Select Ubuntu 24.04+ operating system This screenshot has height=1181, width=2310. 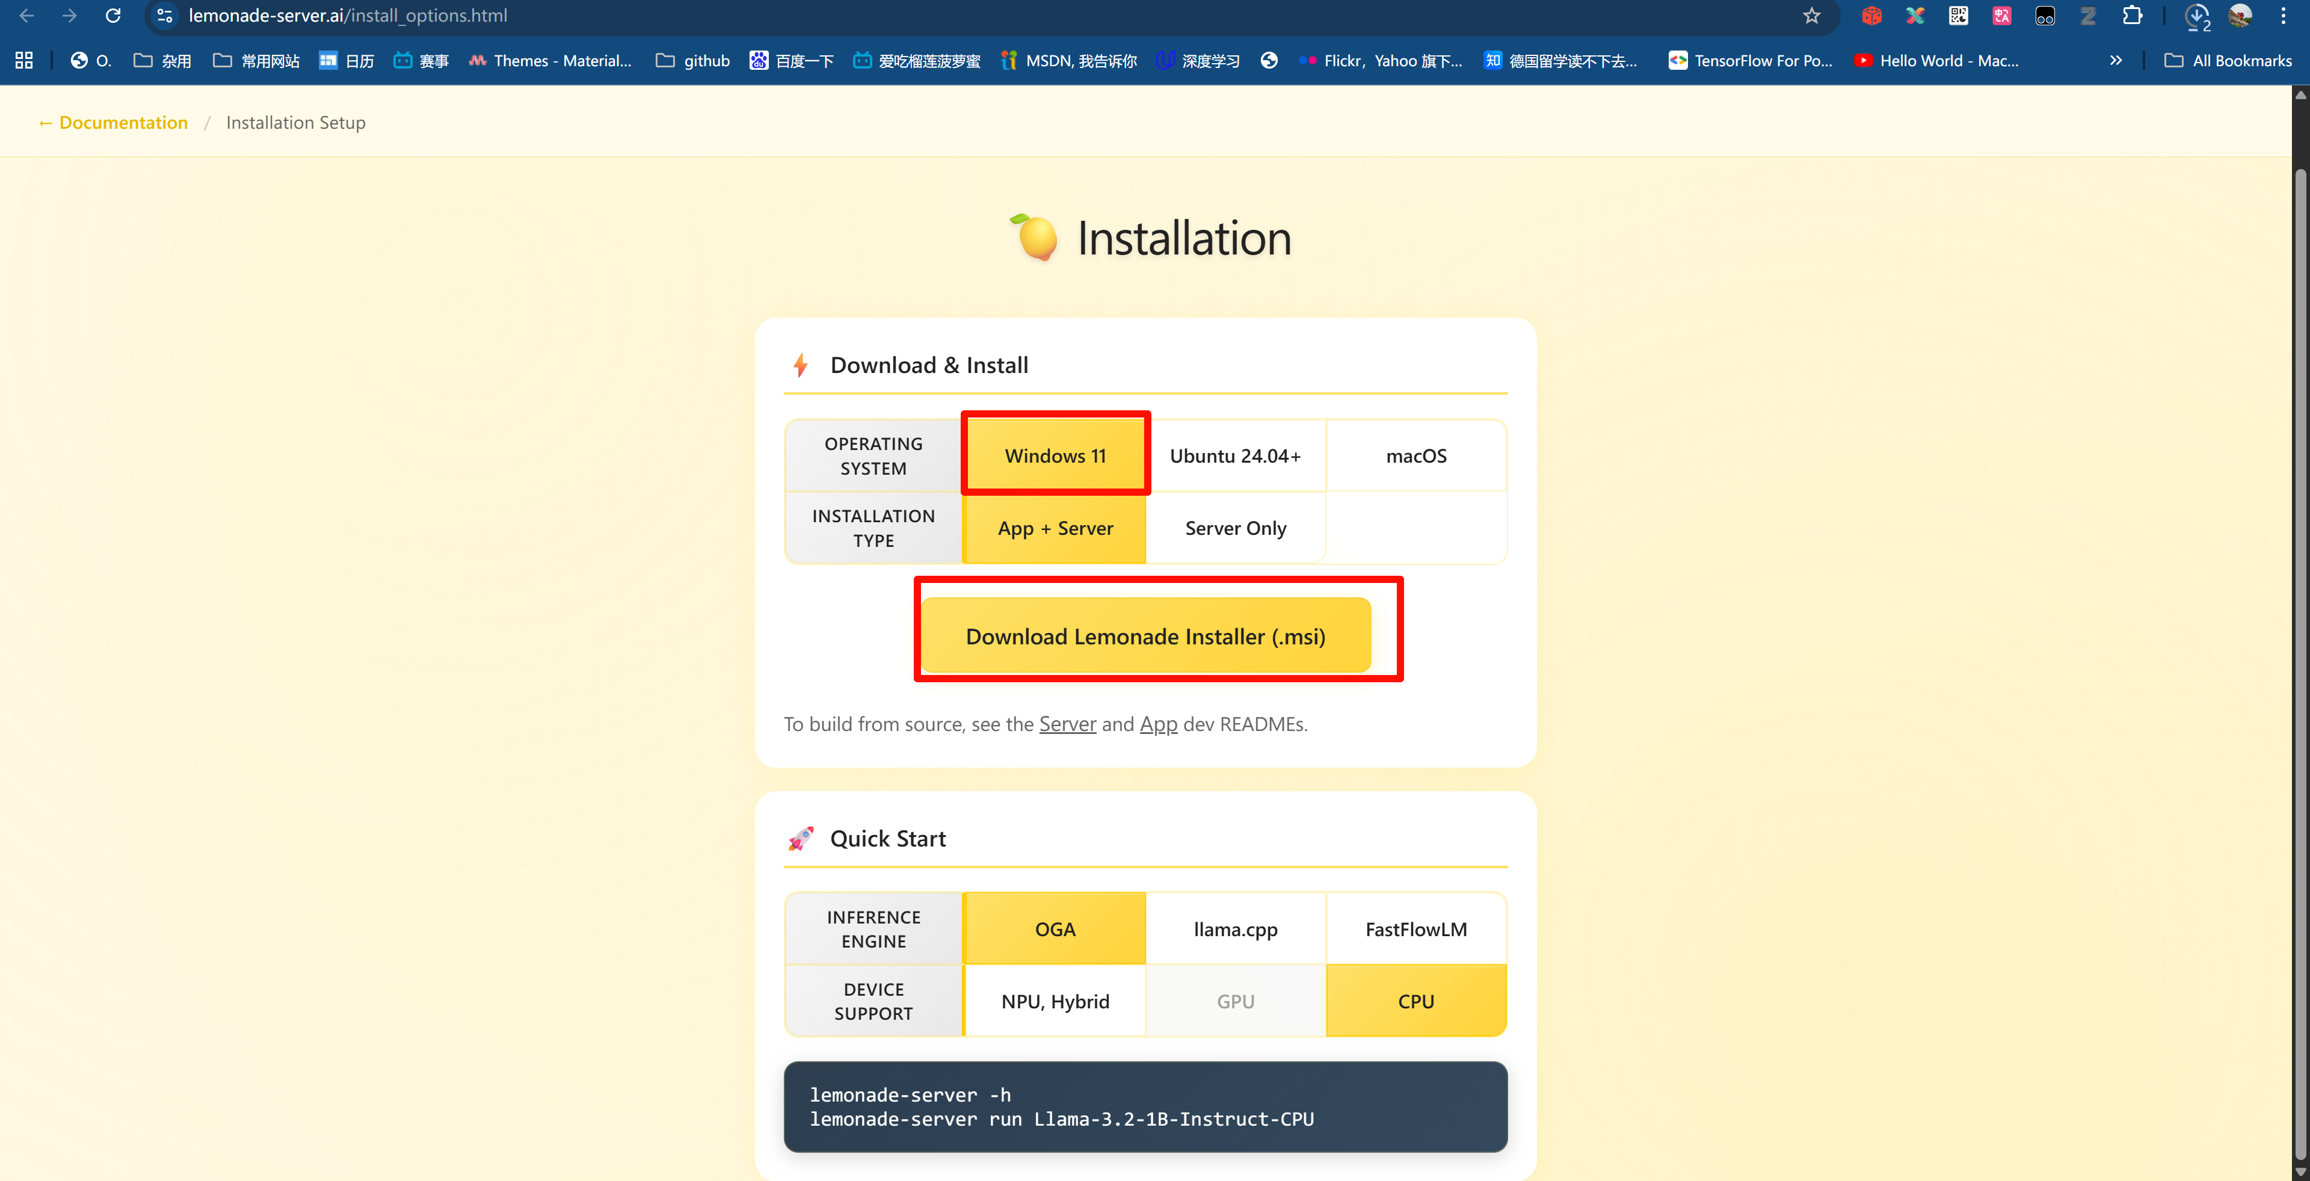click(1235, 455)
